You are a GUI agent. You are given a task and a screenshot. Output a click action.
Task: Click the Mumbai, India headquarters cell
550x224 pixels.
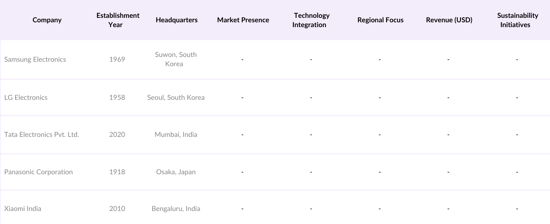pyautogui.click(x=176, y=134)
